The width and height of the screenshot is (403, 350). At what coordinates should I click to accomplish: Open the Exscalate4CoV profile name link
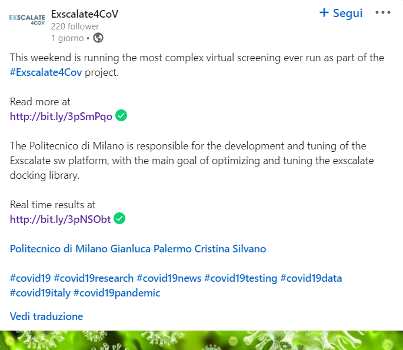coord(85,14)
